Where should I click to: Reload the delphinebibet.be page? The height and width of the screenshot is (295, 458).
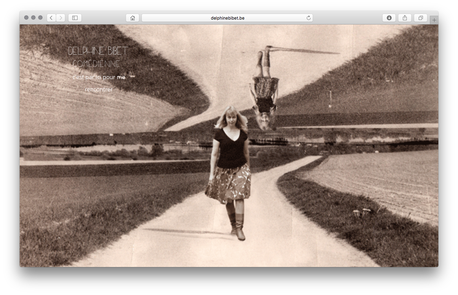(x=308, y=18)
